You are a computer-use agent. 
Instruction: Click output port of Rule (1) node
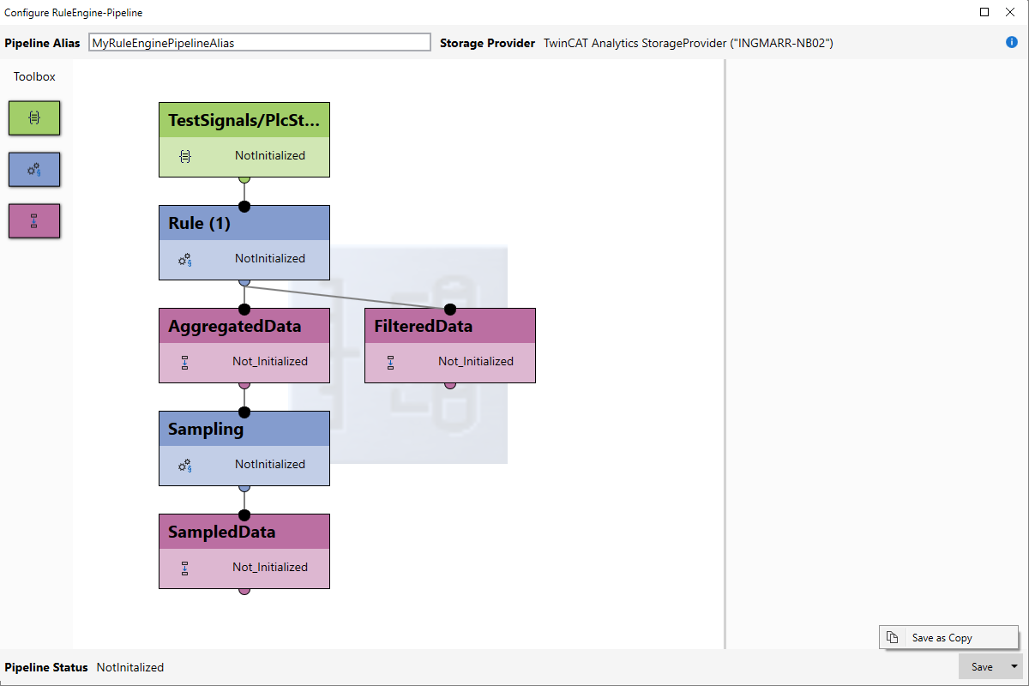tap(244, 282)
